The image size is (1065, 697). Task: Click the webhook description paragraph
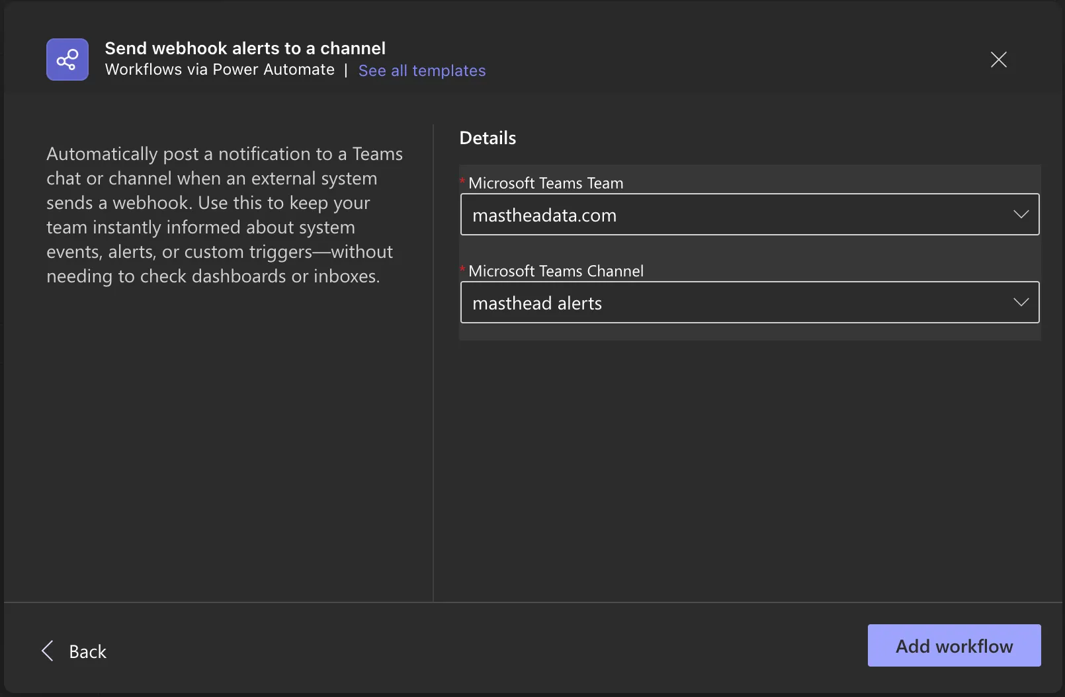(224, 215)
